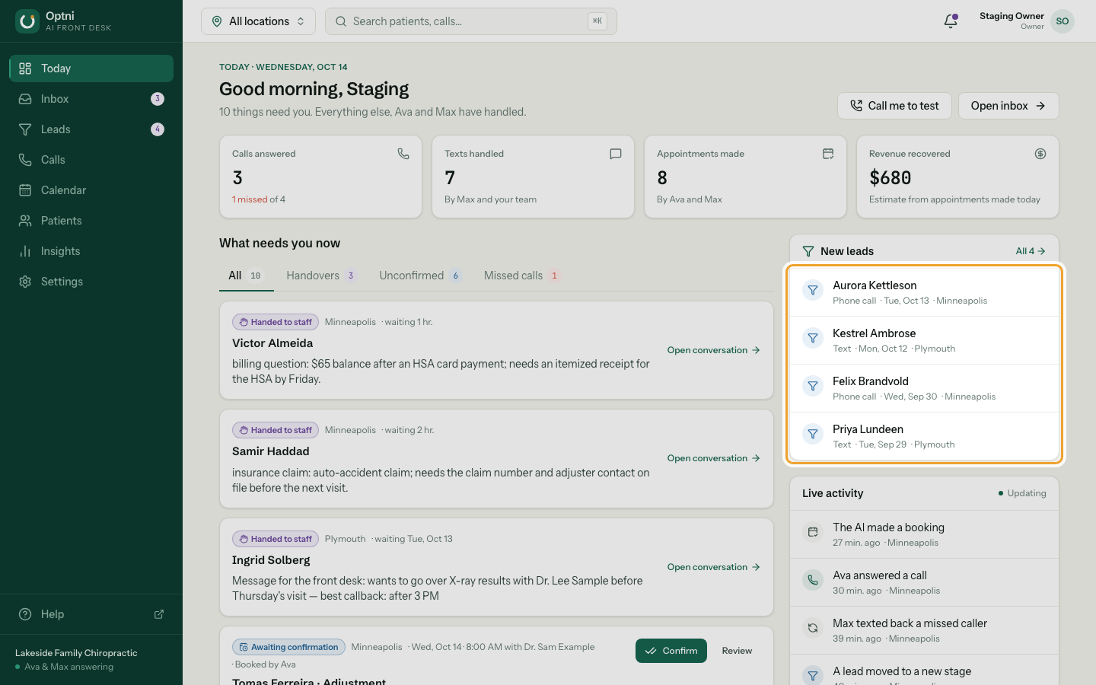Click the funnel icon beside Priya Lundeen

tap(813, 434)
